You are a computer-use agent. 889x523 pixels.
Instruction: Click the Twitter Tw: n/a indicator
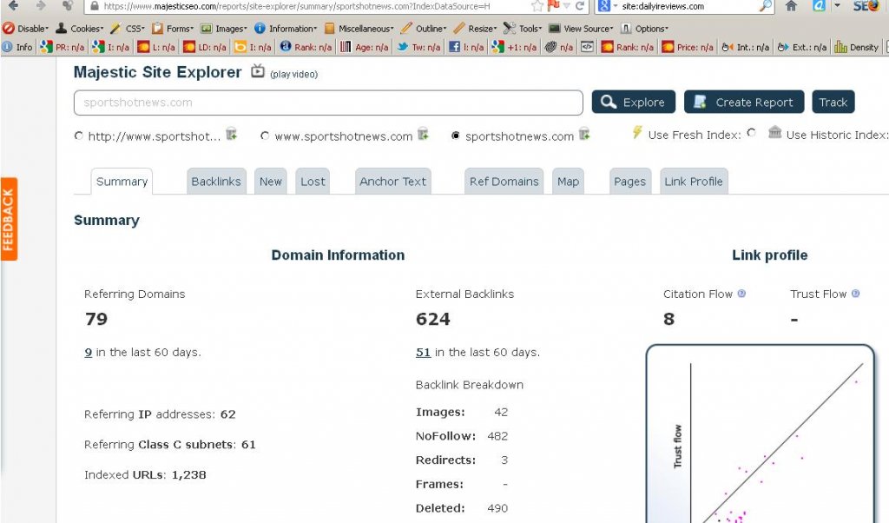click(418, 47)
